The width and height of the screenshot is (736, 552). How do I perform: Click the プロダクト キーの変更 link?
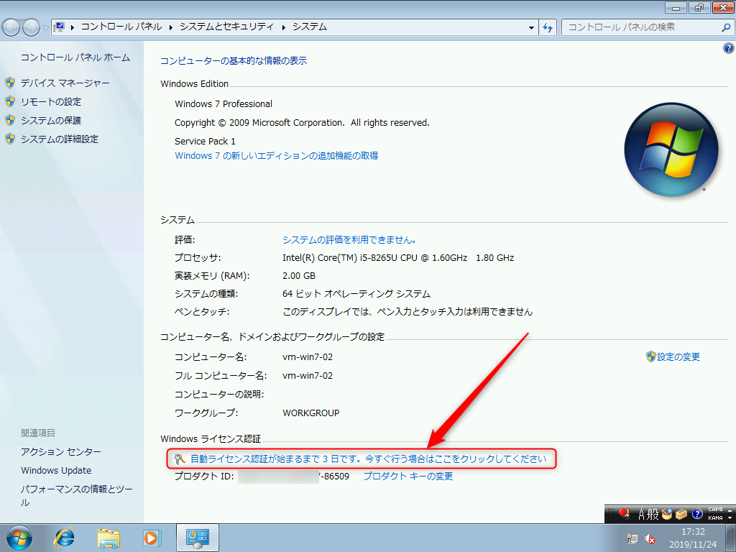point(408,477)
